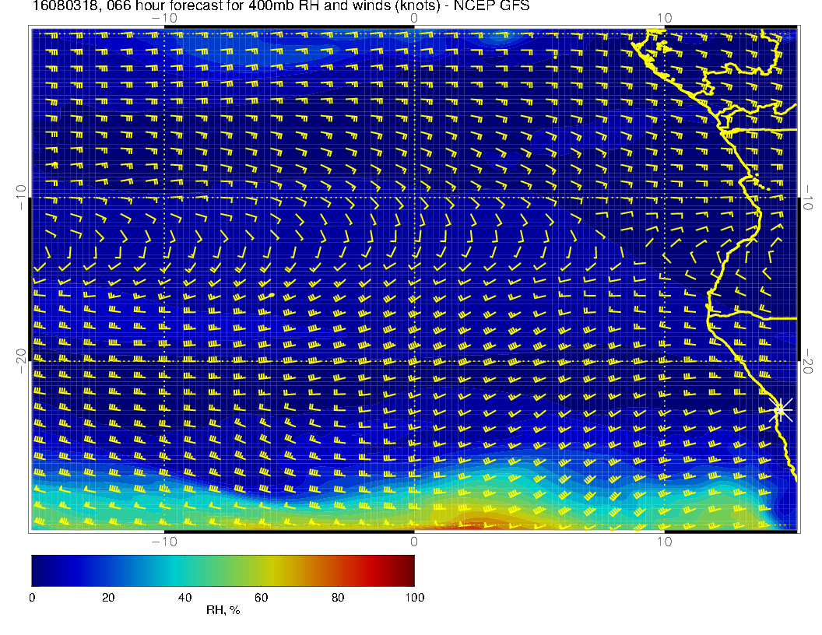Click gridline intersection at longitude -10, latitude -20
822x635 pixels.
(164, 361)
